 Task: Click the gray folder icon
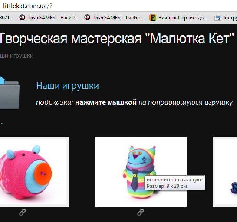[x=10, y=93]
